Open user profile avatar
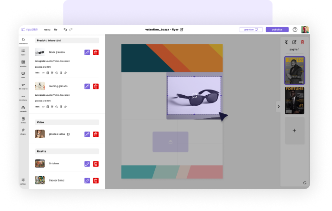332x211 pixels. (305, 30)
